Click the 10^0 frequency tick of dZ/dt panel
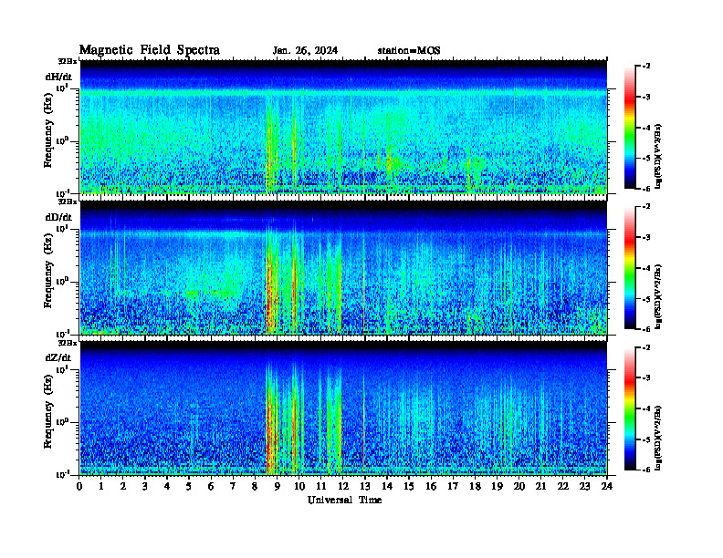The height and width of the screenshot is (558, 723). click(63, 422)
